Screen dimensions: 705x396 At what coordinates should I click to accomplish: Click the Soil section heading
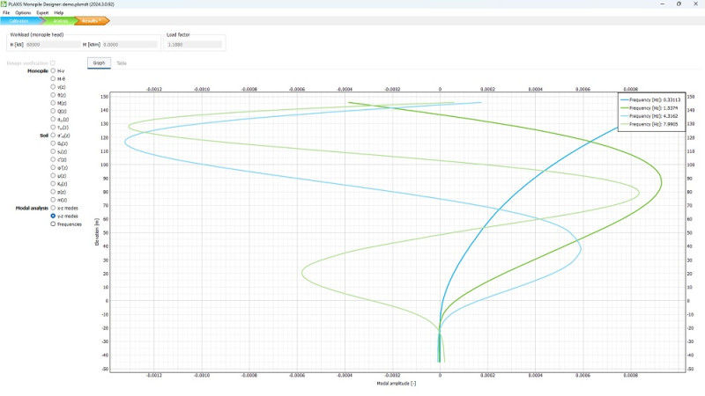click(x=44, y=136)
